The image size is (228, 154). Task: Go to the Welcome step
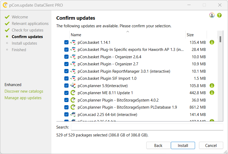click(20, 17)
